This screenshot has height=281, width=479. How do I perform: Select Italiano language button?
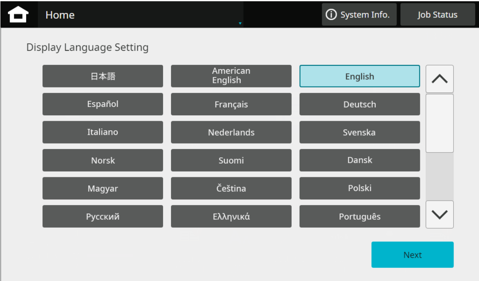(x=103, y=132)
